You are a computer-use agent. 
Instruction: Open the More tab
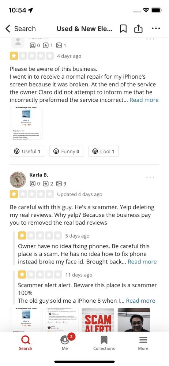click(143, 343)
